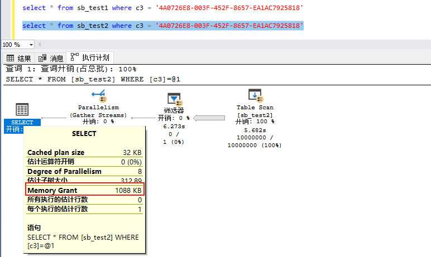Click the SELECT operator grid icon
Screen dimensions: 431x257
point(22,109)
